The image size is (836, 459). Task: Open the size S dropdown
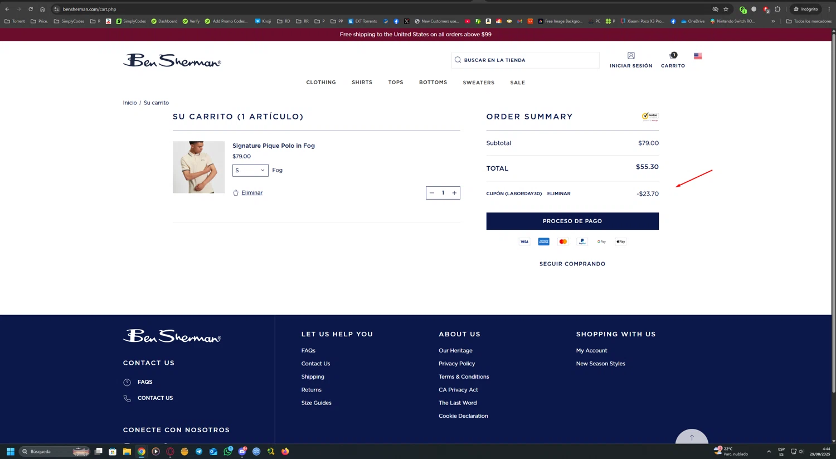[x=250, y=171]
